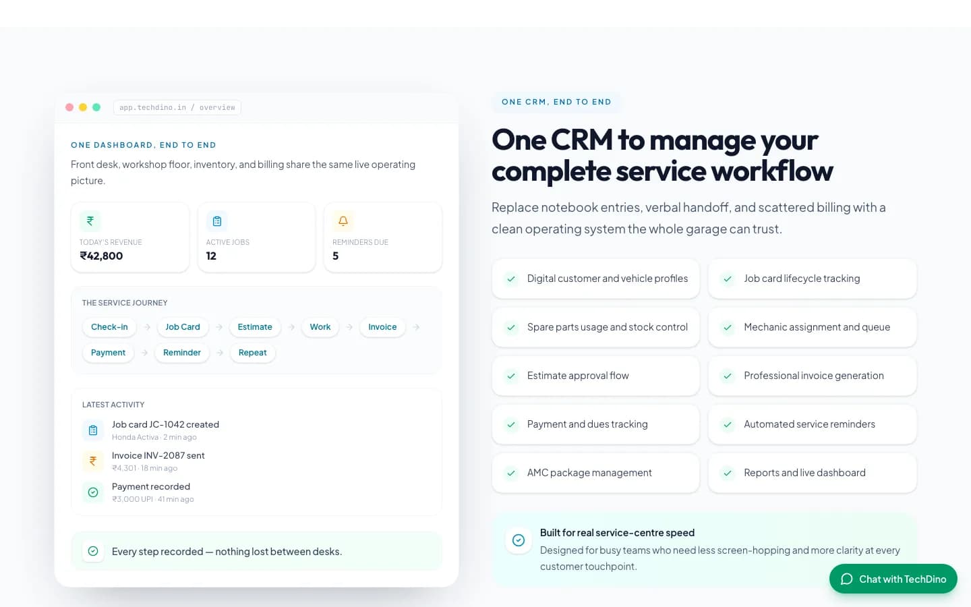Select the Payment journey step
Viewport: 971px width, 607px height.
(x=108, y=353)
